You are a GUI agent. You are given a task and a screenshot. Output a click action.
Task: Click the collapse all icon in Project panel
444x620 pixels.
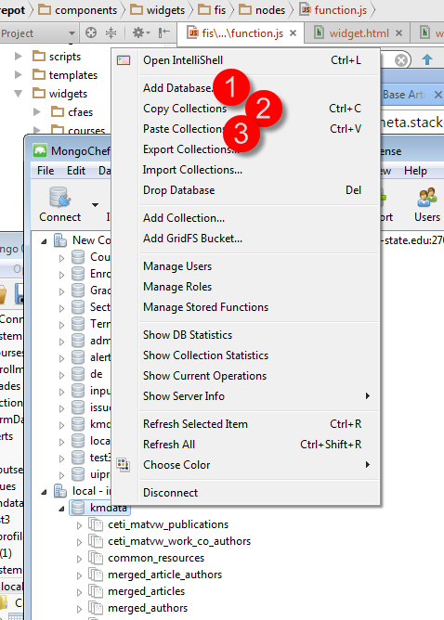click(111, 32)
